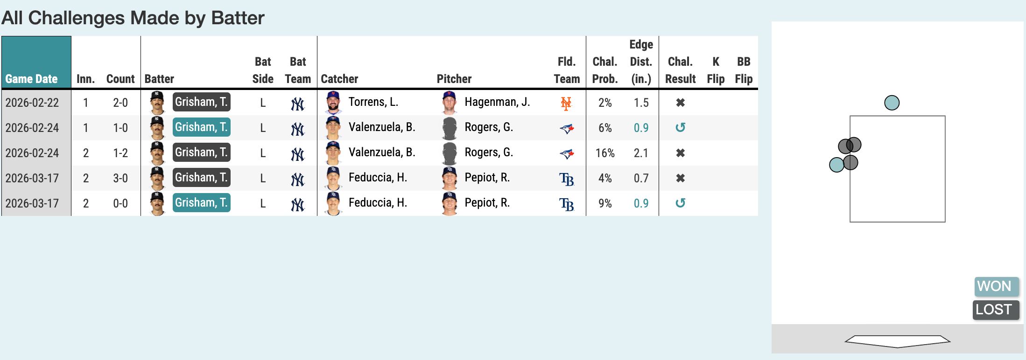Click the Count column header
The height and width of the screenshot is (360, 1026).
[120, 79]
